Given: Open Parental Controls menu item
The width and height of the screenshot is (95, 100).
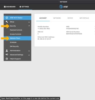Looking at the screenshot, I should [x=16, y=30].
